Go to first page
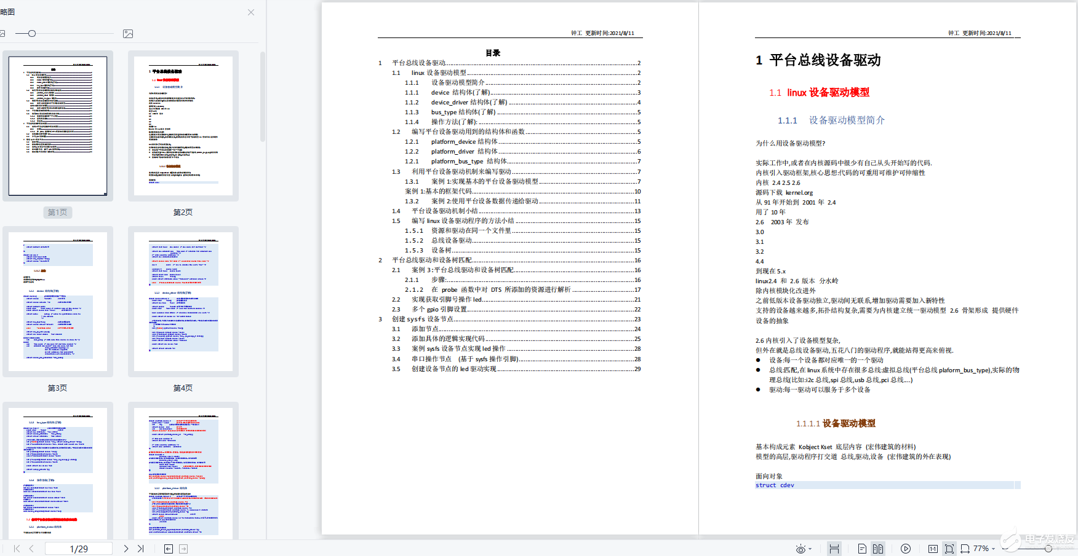Screen dimensions: 1078x556 (17, 549)
